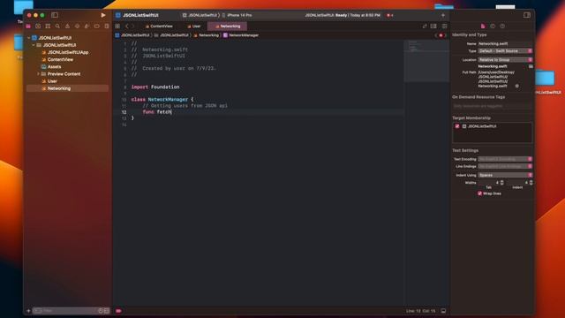This screenshot has height=318, width=565.
Task: Show the Quick Help inspector
Action: coord(502,26)
